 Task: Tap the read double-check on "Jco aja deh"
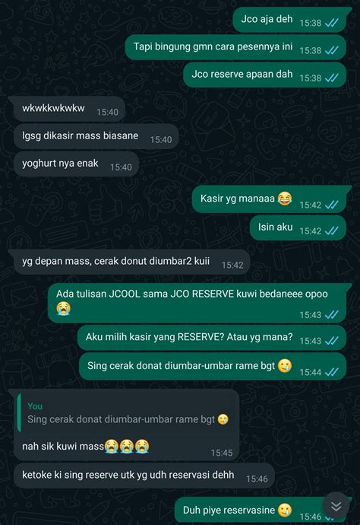tap(332, 23)
